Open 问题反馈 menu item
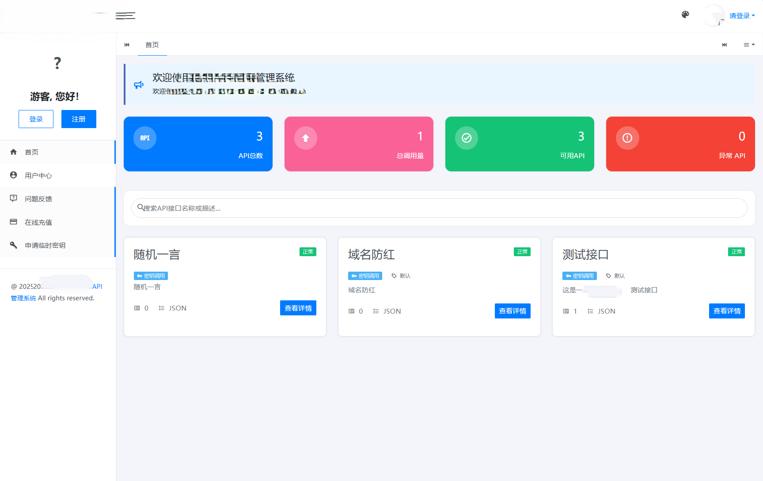 pyautogui.click(x=58, y=199)
